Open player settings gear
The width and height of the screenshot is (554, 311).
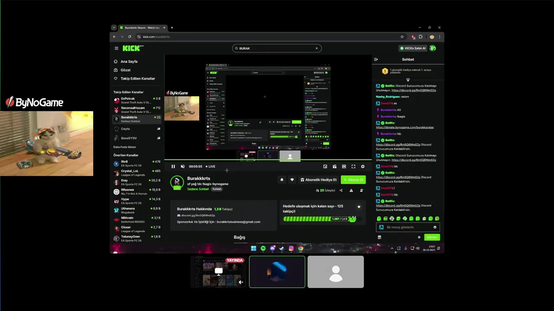tap(363, 166)
